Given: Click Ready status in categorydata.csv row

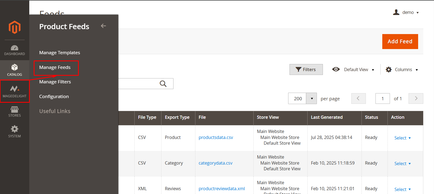Looking at the screenshot, I should pyautogui.click(x=371, y=163).
